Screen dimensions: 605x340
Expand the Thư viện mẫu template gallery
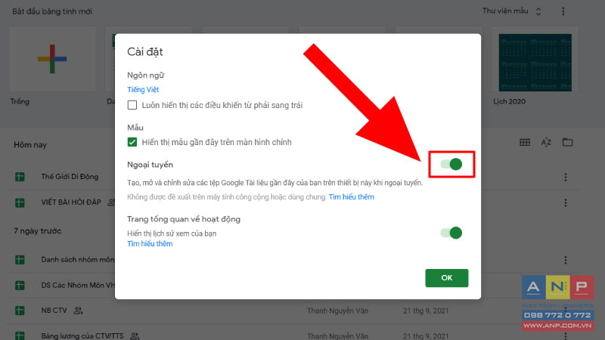pyautogui.click(x=512, y=11)
